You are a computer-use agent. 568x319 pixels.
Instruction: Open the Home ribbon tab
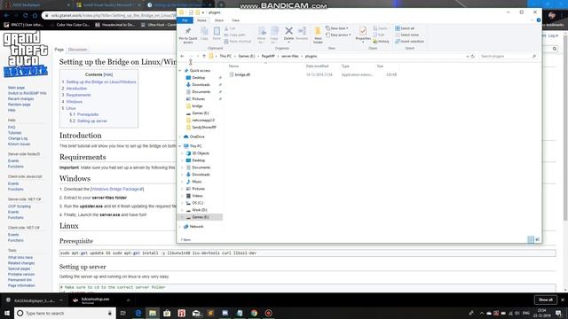point(201,20)
